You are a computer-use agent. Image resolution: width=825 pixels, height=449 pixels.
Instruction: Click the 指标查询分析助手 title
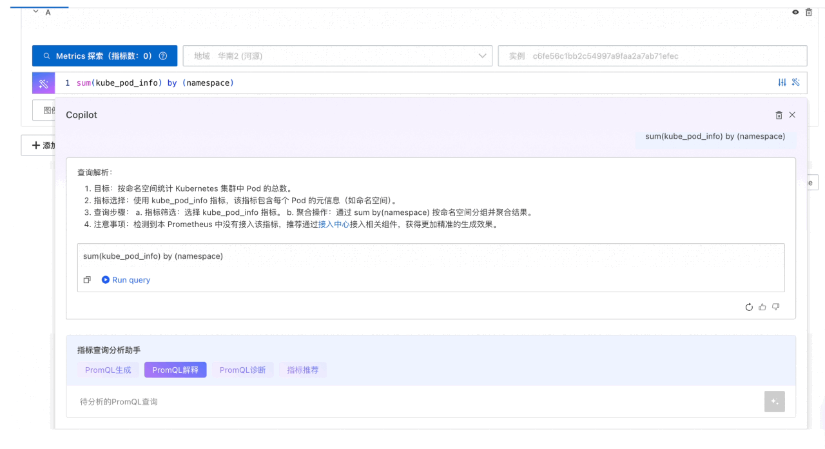[109, 350]
